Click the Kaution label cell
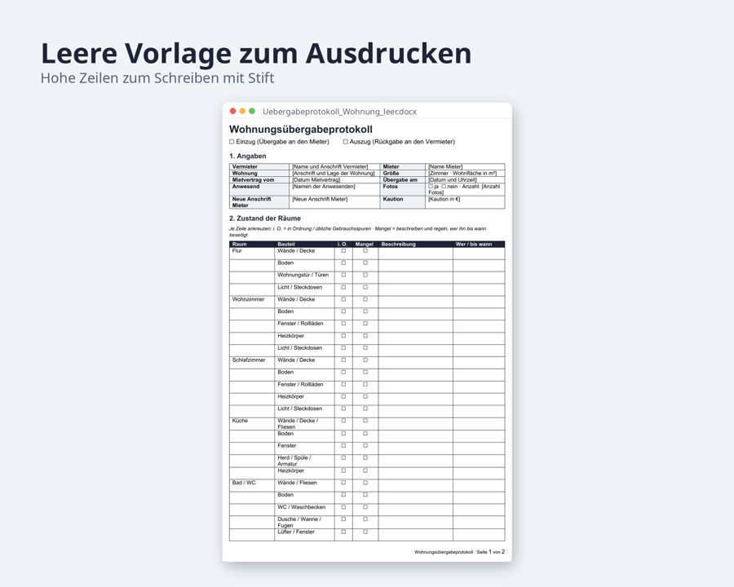 pos(403,202)
